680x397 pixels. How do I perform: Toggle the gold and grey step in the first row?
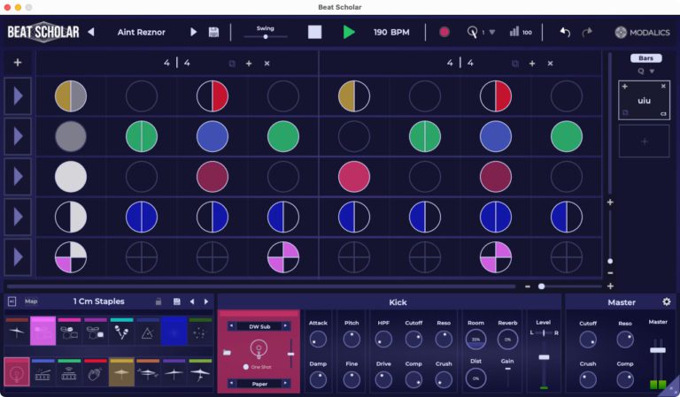click(x=71, y=96)
